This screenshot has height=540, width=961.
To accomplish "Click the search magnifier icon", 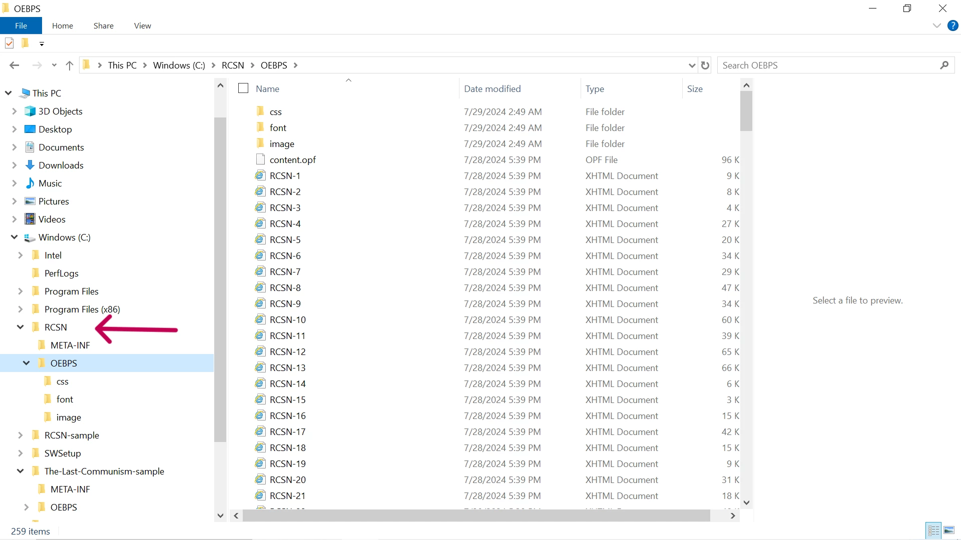I will point(944,65).
